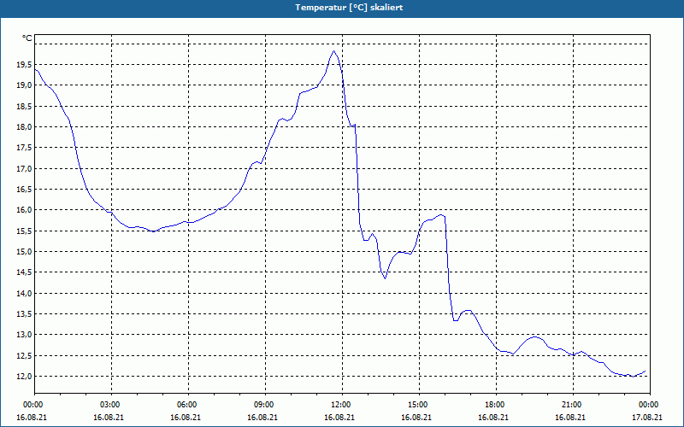Click the 09:00 time label

click(262, 405)
